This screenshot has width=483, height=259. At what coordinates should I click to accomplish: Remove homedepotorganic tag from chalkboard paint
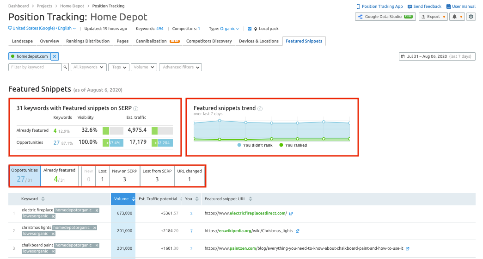pos(97,246)
